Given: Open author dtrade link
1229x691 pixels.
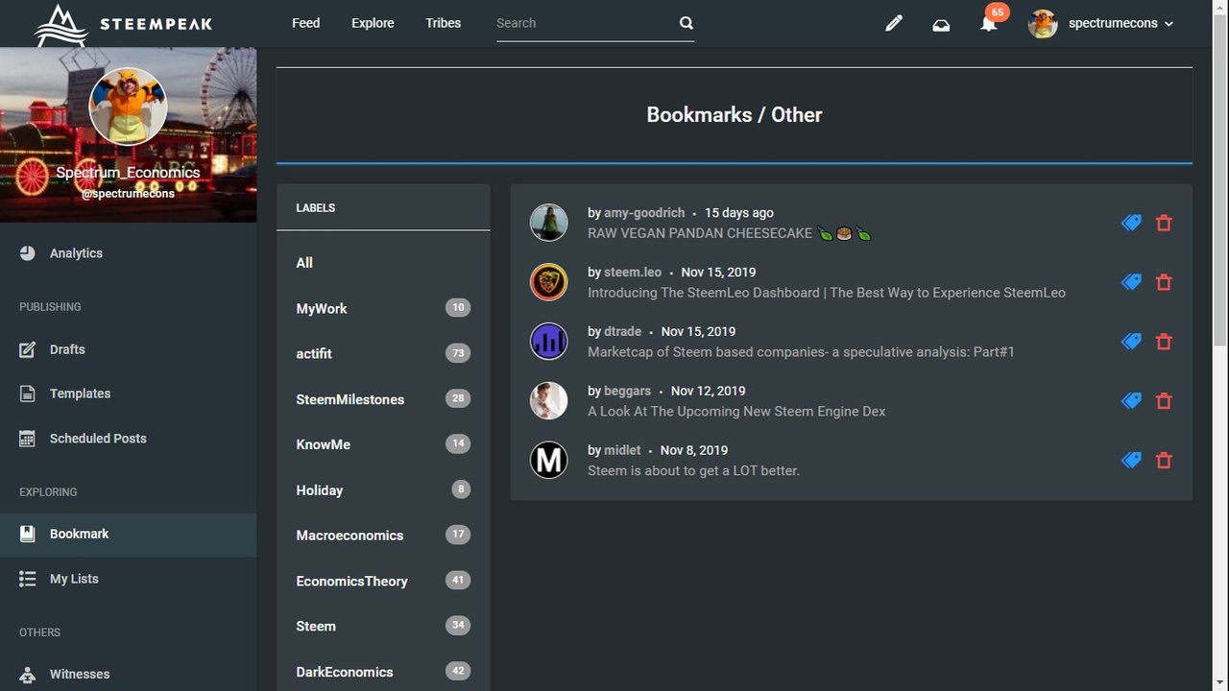Looking at the screenshot, I should click(x=622, y=332).
